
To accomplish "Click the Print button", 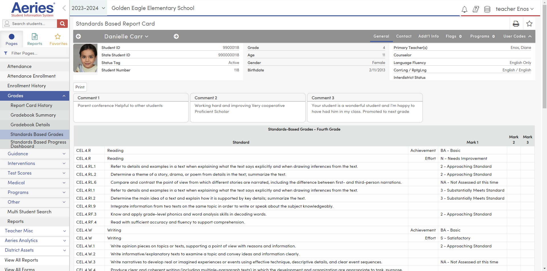I will pyautogui.click(x=80, y=87).
